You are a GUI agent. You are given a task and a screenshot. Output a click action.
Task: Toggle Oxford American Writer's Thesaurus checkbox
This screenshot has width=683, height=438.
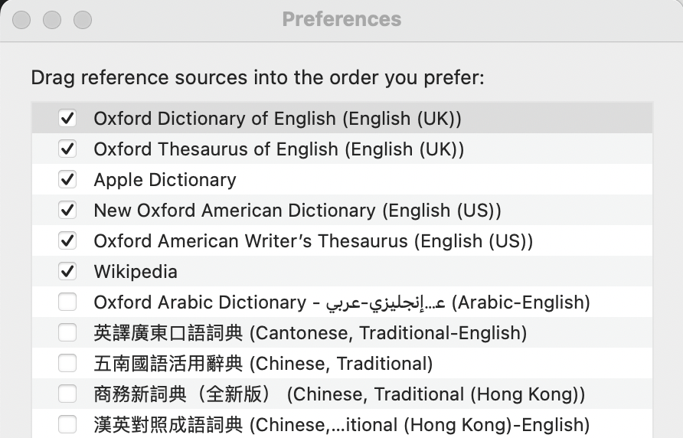pos(67,241)
